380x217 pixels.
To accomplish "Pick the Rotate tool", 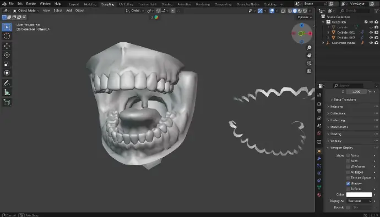I will (x=7, y=55).
